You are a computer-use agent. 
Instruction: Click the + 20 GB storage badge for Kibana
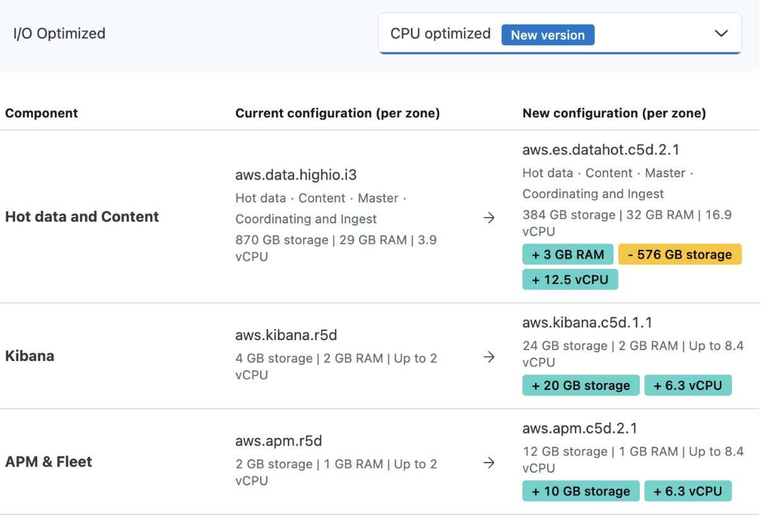pyautogui.click(x=580, y=385)
